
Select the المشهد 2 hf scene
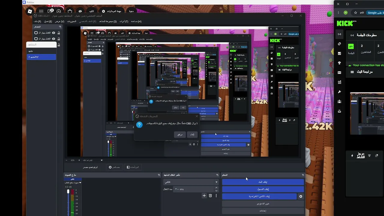(41, 57)
